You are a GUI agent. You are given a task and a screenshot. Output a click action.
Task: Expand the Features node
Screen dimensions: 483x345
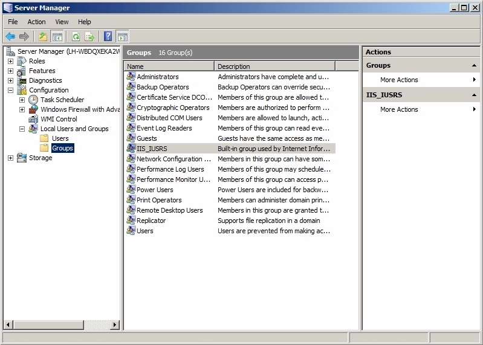pos(10,71)
